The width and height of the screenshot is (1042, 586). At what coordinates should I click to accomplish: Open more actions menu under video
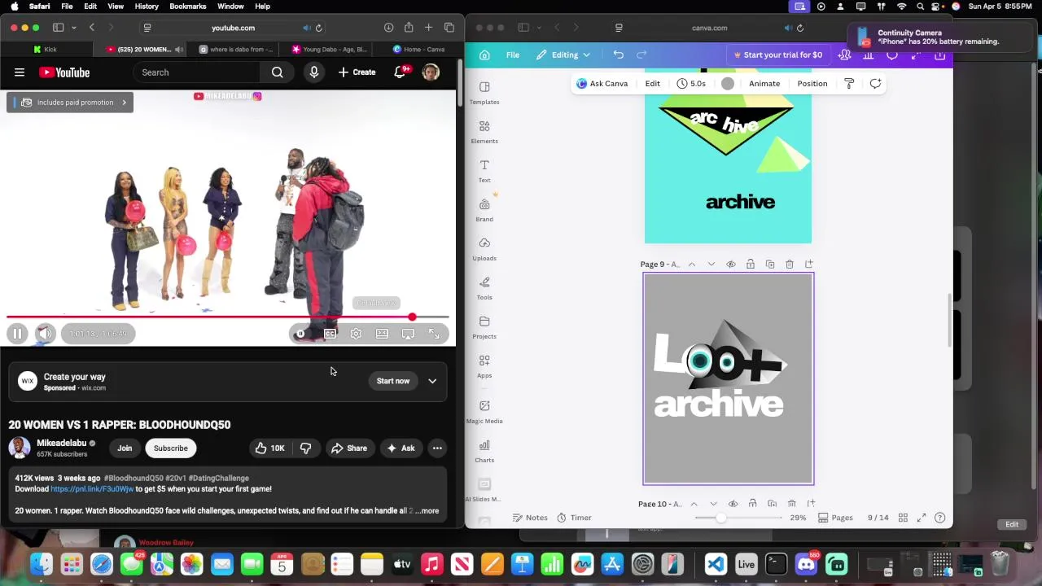[437, 448]
